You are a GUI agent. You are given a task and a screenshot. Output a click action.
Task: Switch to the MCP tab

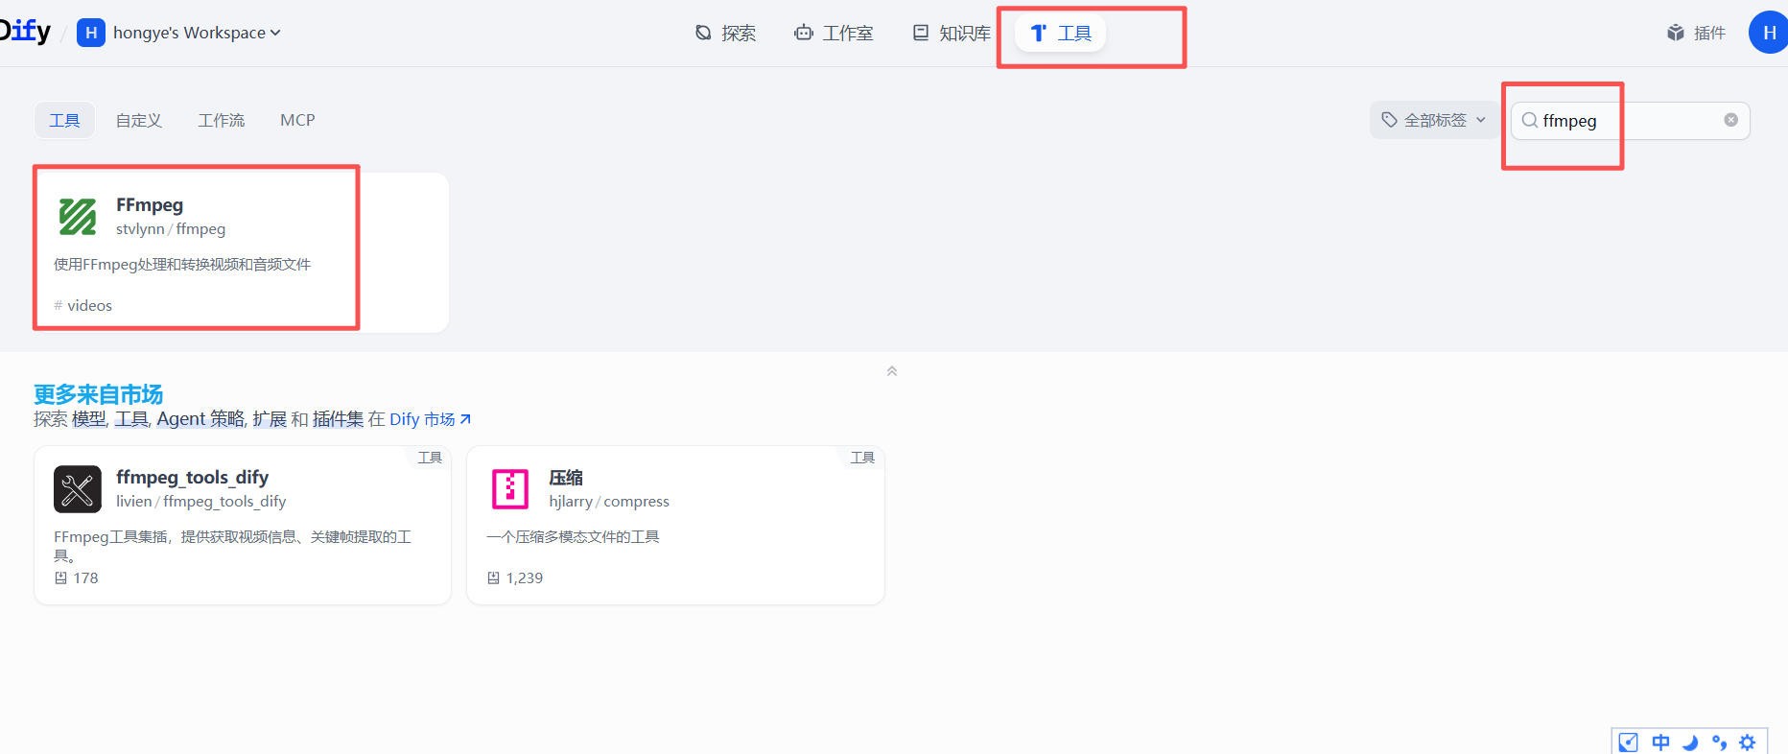(297, 120)
